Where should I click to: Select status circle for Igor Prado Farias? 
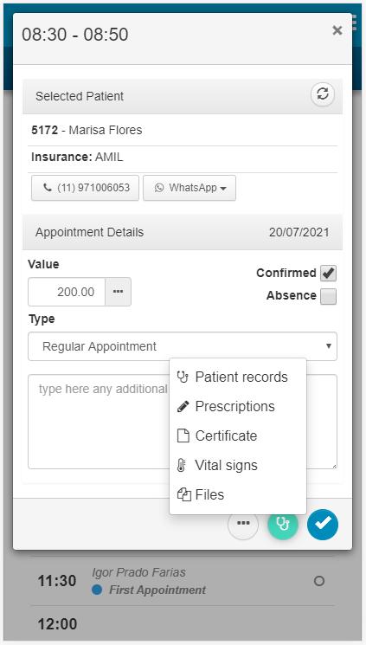[319, 581]
